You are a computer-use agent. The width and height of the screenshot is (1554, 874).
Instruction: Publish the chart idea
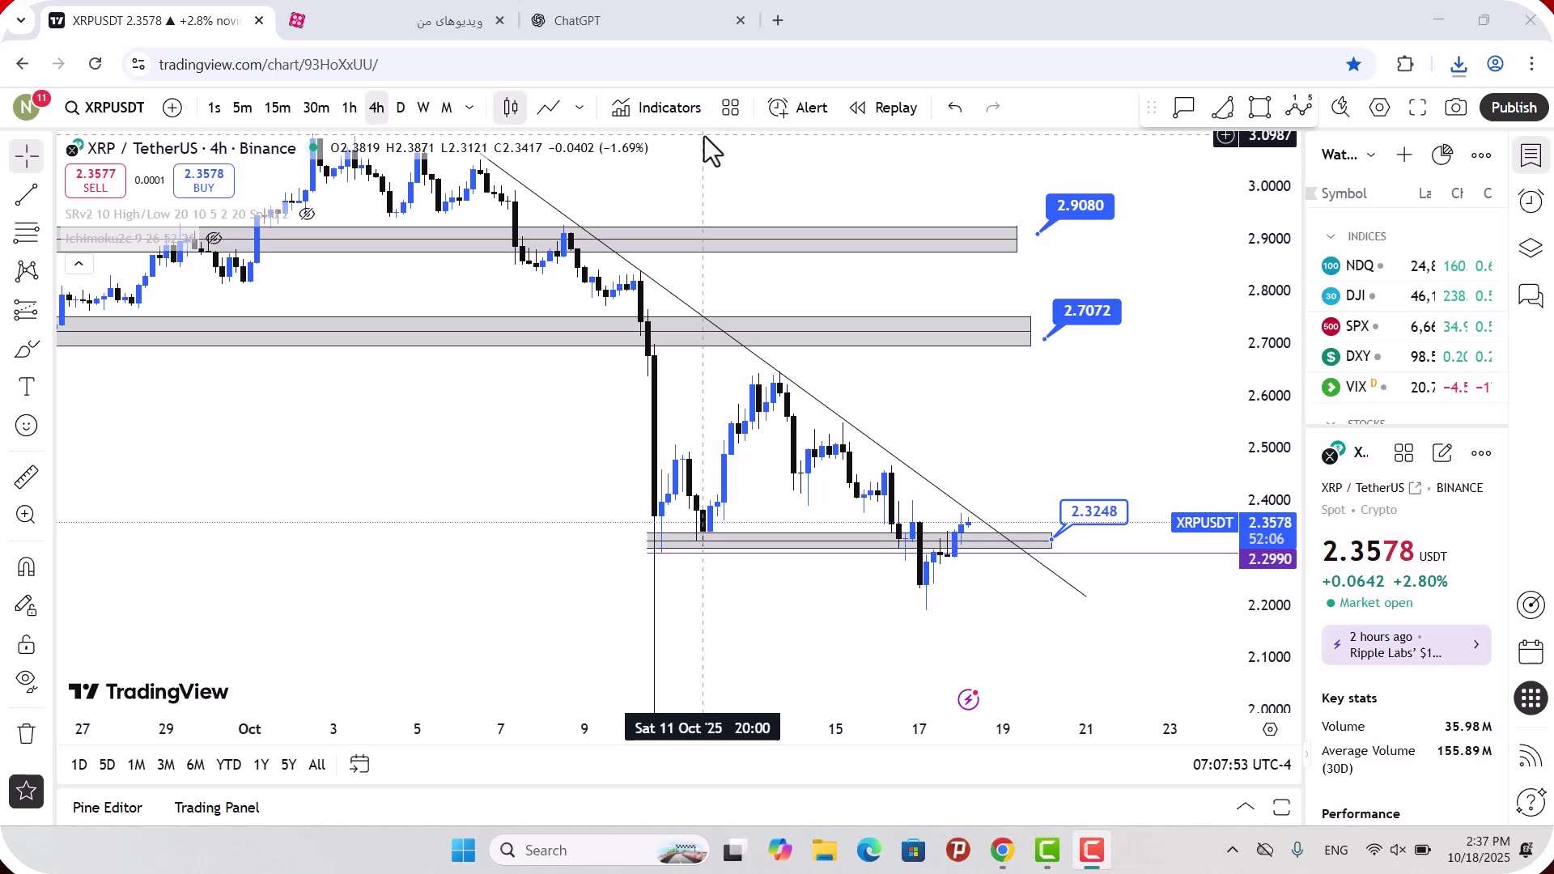click(1514, 108)
